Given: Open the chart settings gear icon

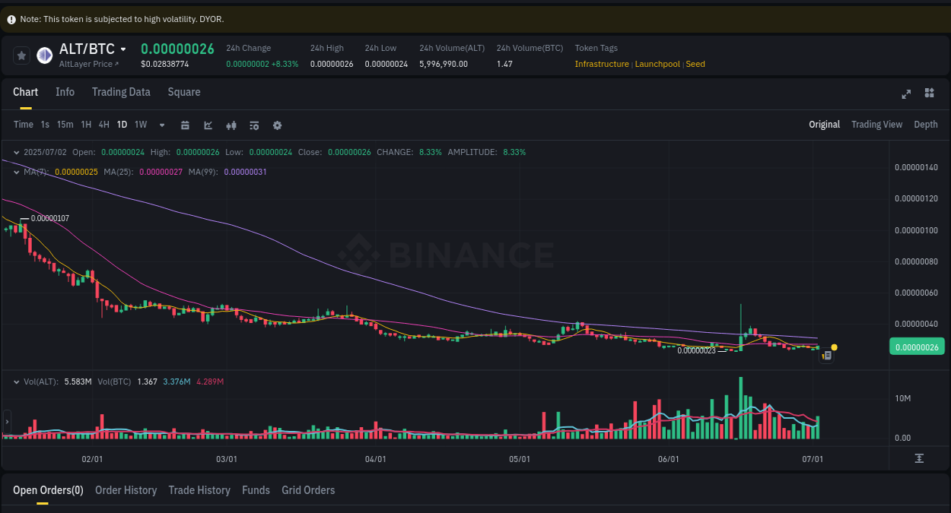Looking at the screenshot, I should tap(277, 125).
